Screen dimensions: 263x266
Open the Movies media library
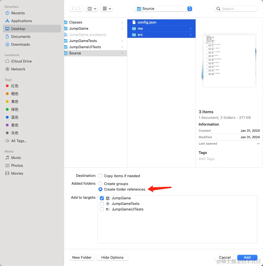[32, 174]
